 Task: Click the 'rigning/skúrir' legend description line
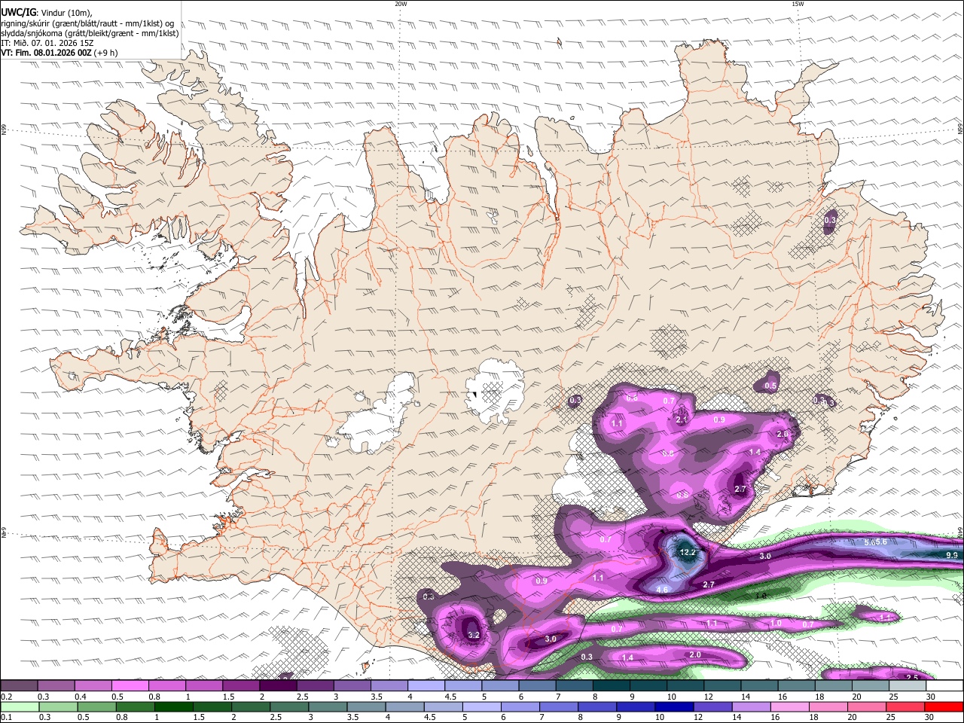point(87,23)
